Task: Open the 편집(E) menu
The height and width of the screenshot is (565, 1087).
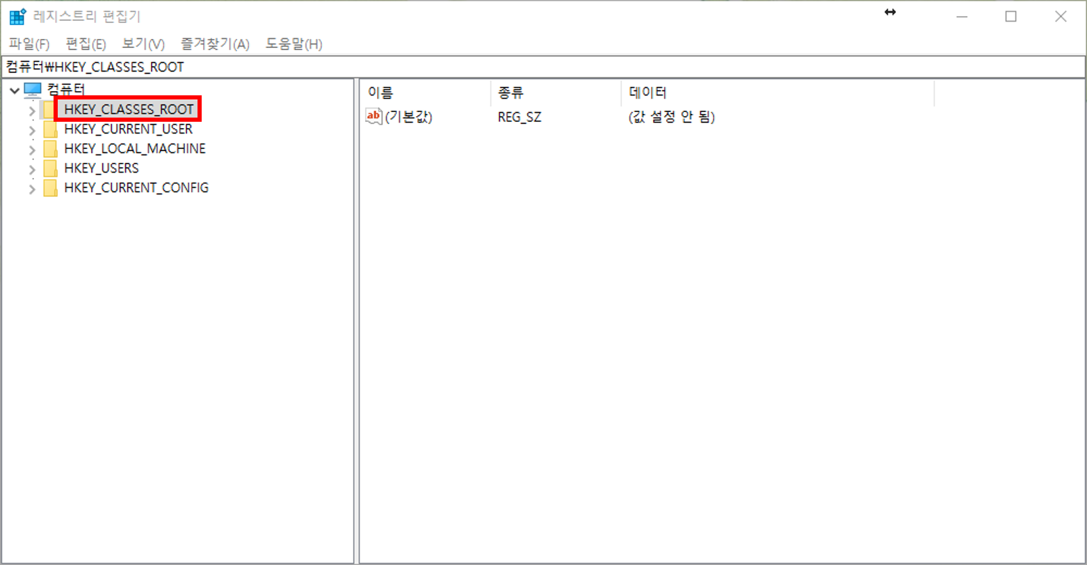Action: tap(86, 45)
